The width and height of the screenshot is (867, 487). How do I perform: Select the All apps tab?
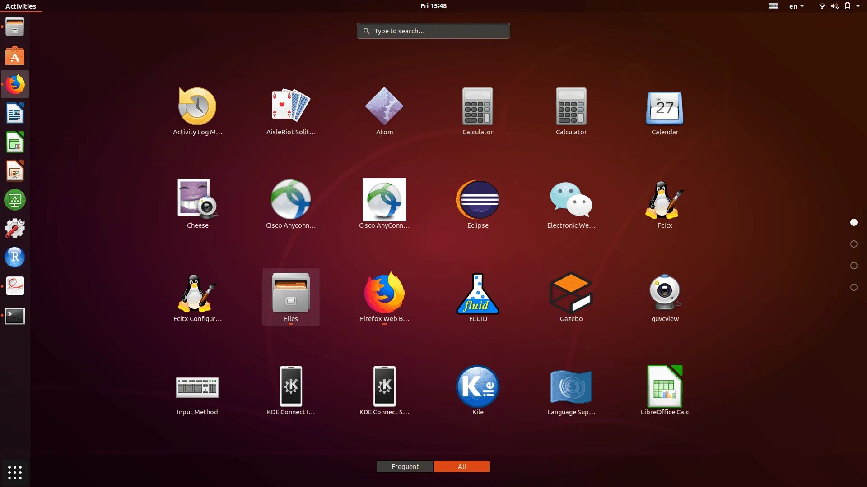coord(461,467)
